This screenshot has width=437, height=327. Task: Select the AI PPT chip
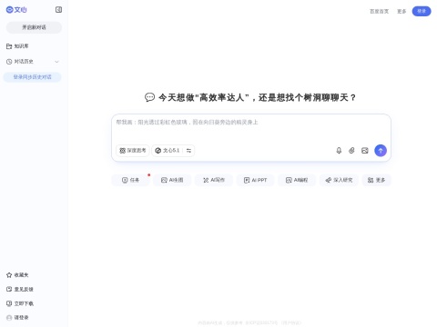(x=256, y=180)
